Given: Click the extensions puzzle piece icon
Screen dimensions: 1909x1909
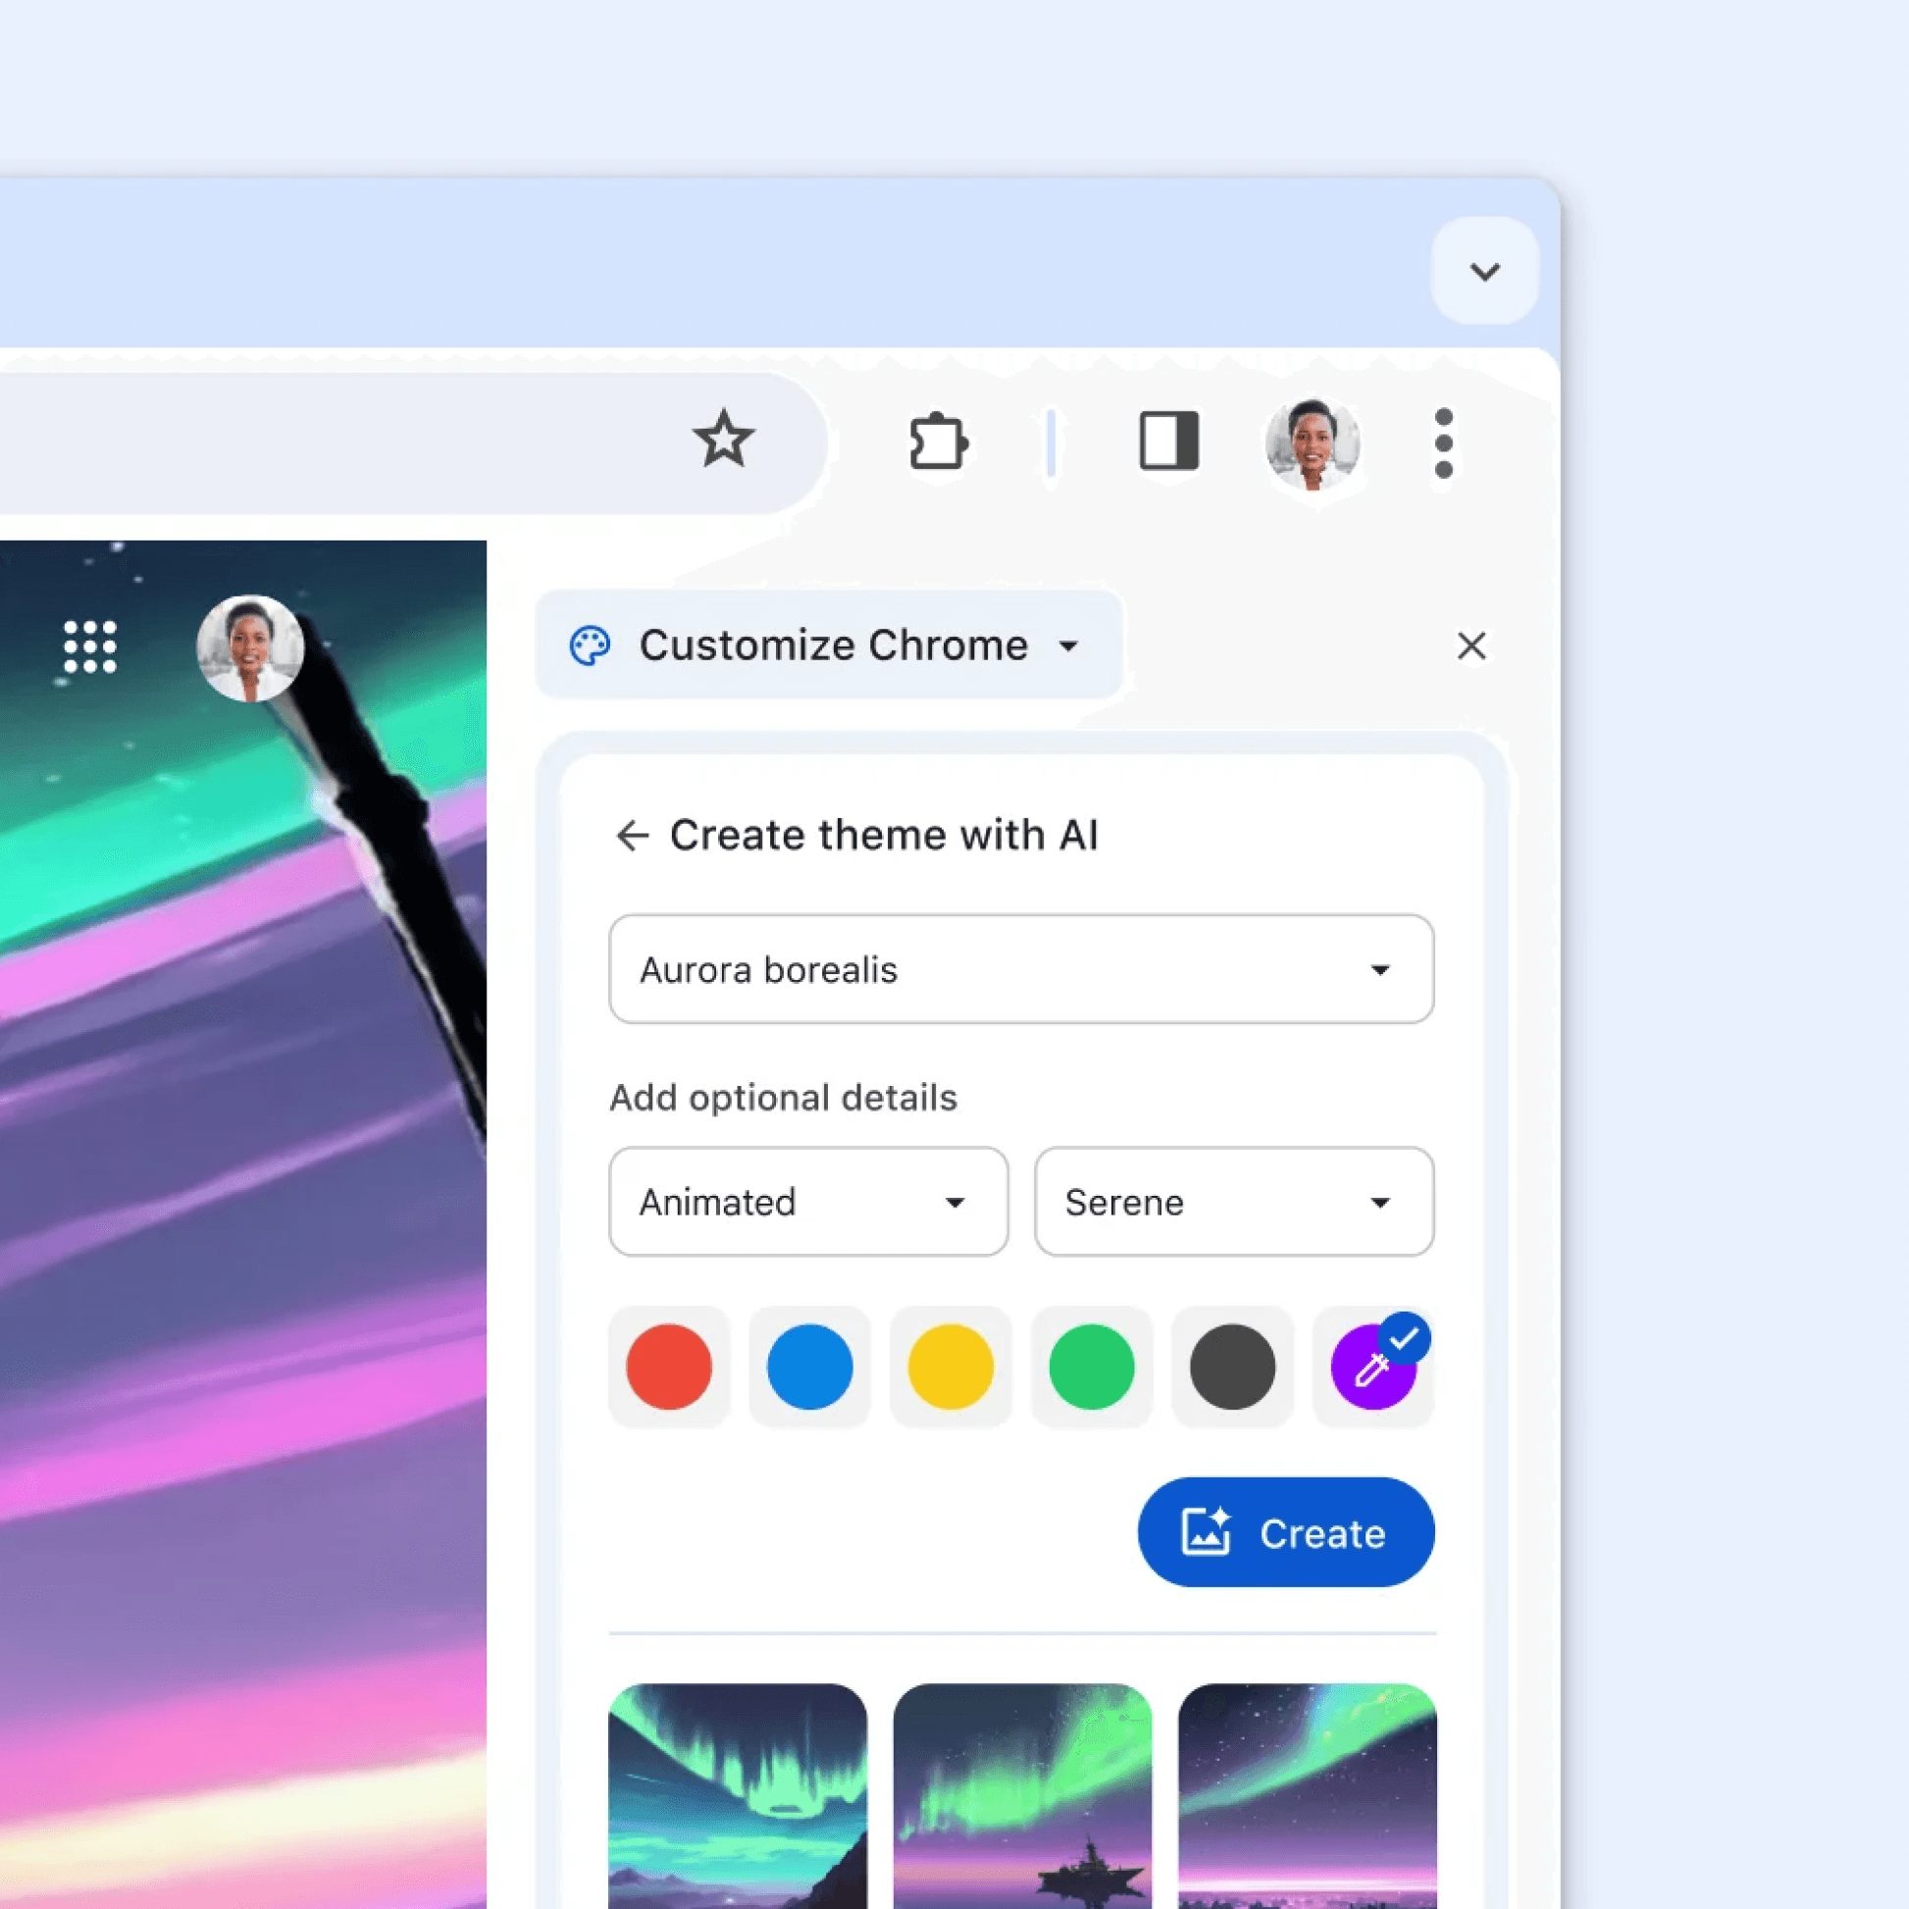Looking at the screenshot, I should pyautogui.click(x=935, y=440).
